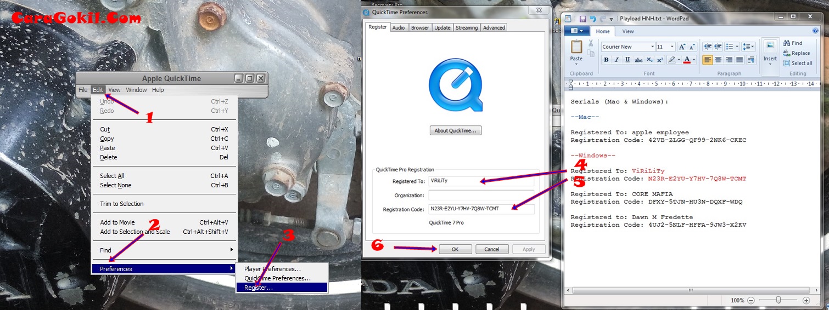The height and width of the screenshot is (310, 829).
Task: Click Select all in Editing group
Action: (798, 63)
